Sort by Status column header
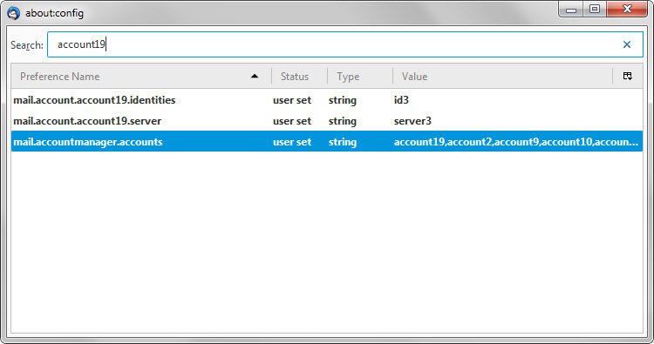This screenshot has height=344, width=654. (299, 77)
